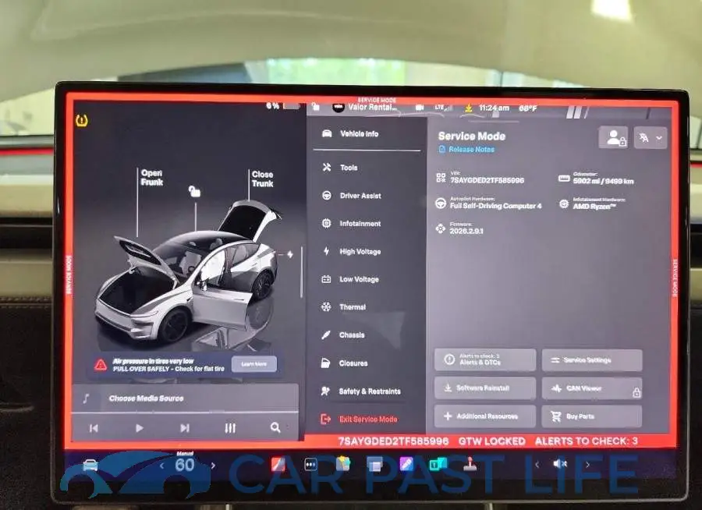This screenshot has width=702, height=510.
Task: Open the charge port lightning bolt icon
Action: 290,254
